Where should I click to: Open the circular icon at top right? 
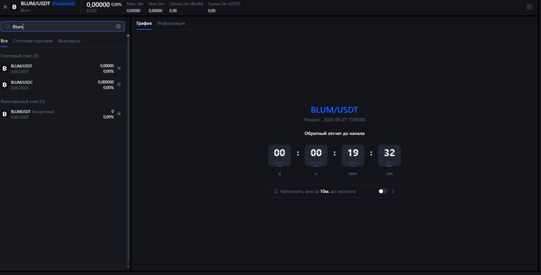tap(529, 7)
